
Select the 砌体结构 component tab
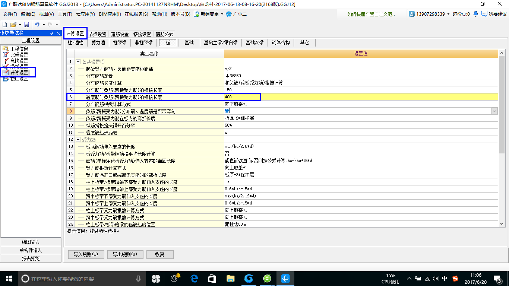(x=281, y=42)
